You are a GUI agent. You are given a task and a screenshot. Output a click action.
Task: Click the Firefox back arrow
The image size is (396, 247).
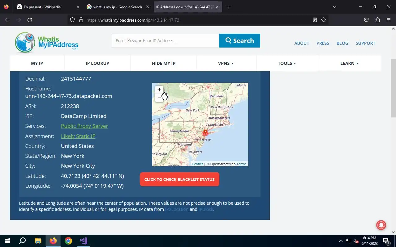(7, 20)
